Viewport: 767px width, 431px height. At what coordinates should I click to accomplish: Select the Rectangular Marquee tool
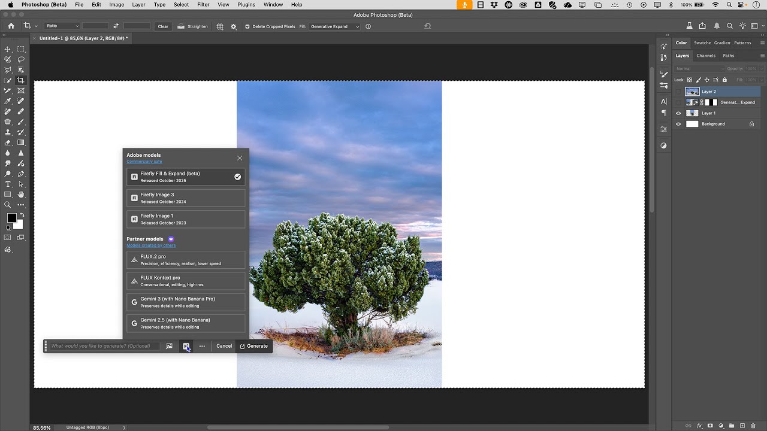tap(21, 49)
